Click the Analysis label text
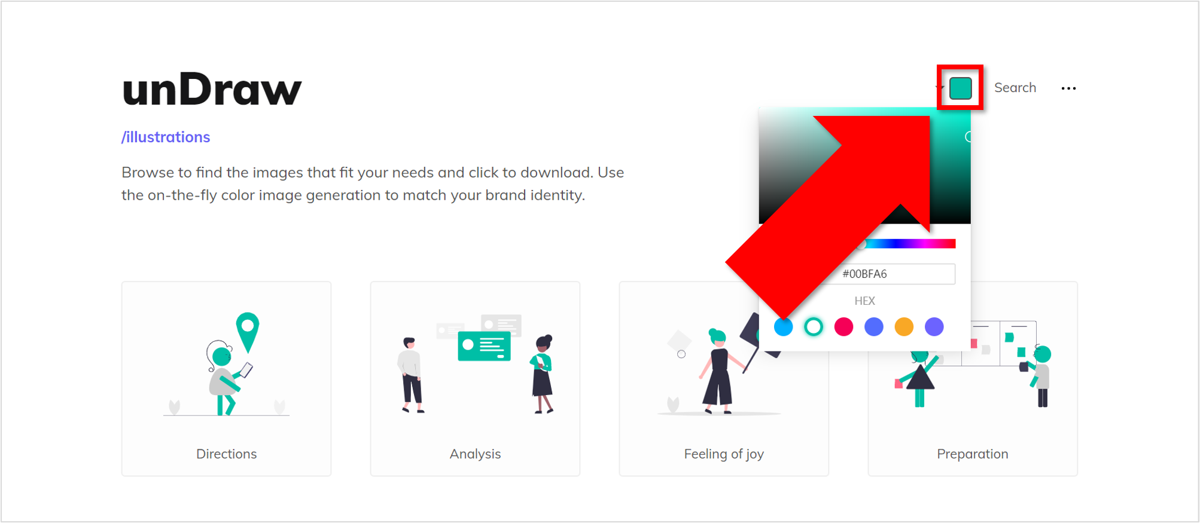Image resolution: width=1200 pixels, height=523 pixels. point(475,454)
